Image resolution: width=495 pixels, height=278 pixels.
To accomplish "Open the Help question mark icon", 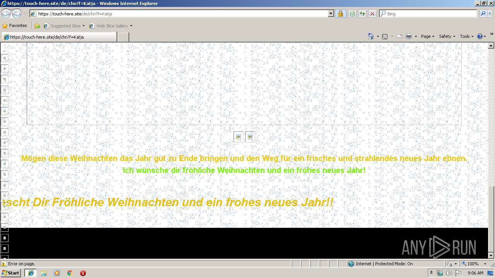I will click(x=480, y=36).
